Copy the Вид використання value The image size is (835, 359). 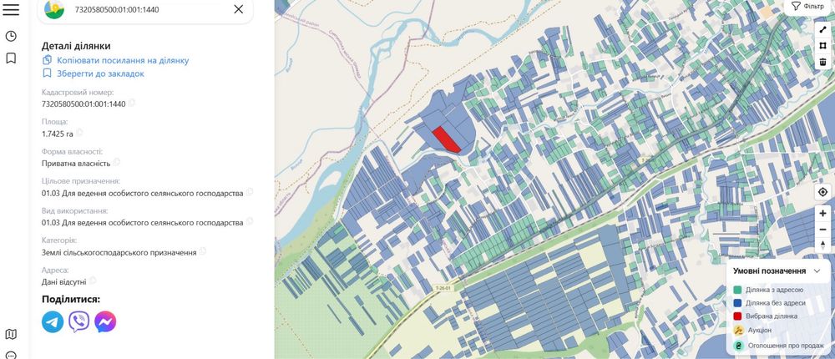point(249,221)
